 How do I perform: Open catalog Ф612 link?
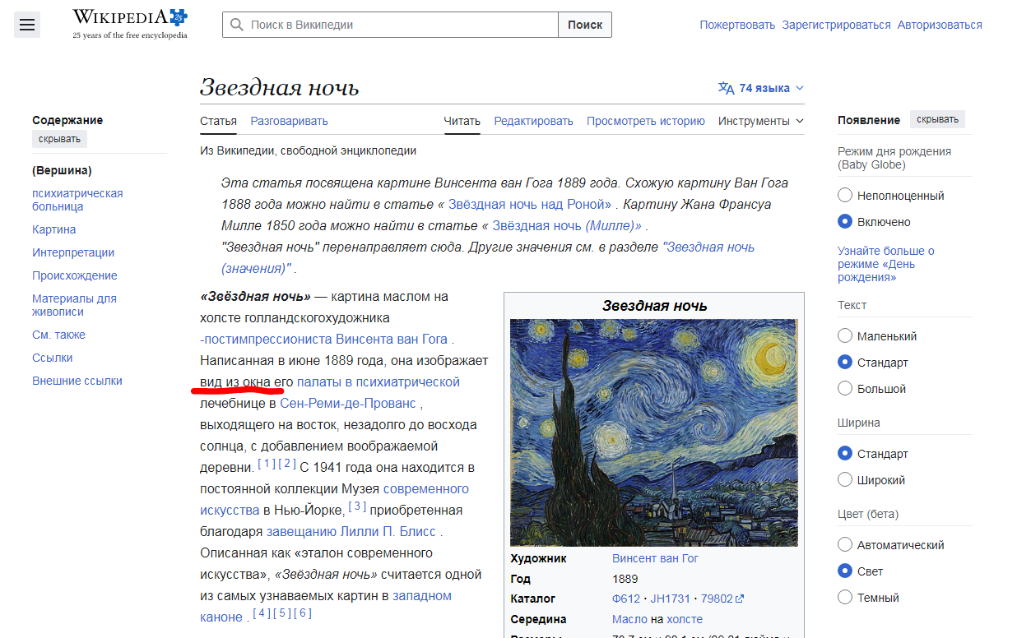(x=626, y=599)
